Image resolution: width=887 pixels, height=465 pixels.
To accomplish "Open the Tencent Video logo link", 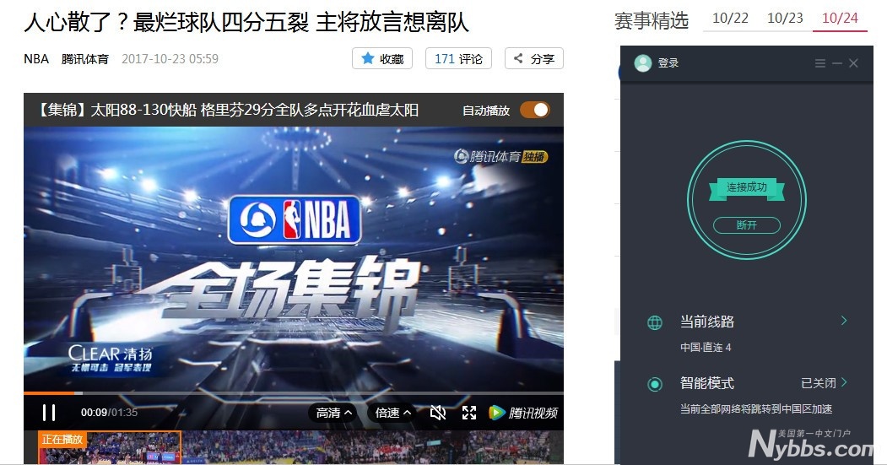I will click(523, 413).
